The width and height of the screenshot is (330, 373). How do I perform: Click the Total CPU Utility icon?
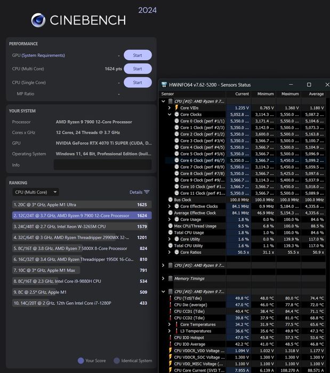point(171,245)
